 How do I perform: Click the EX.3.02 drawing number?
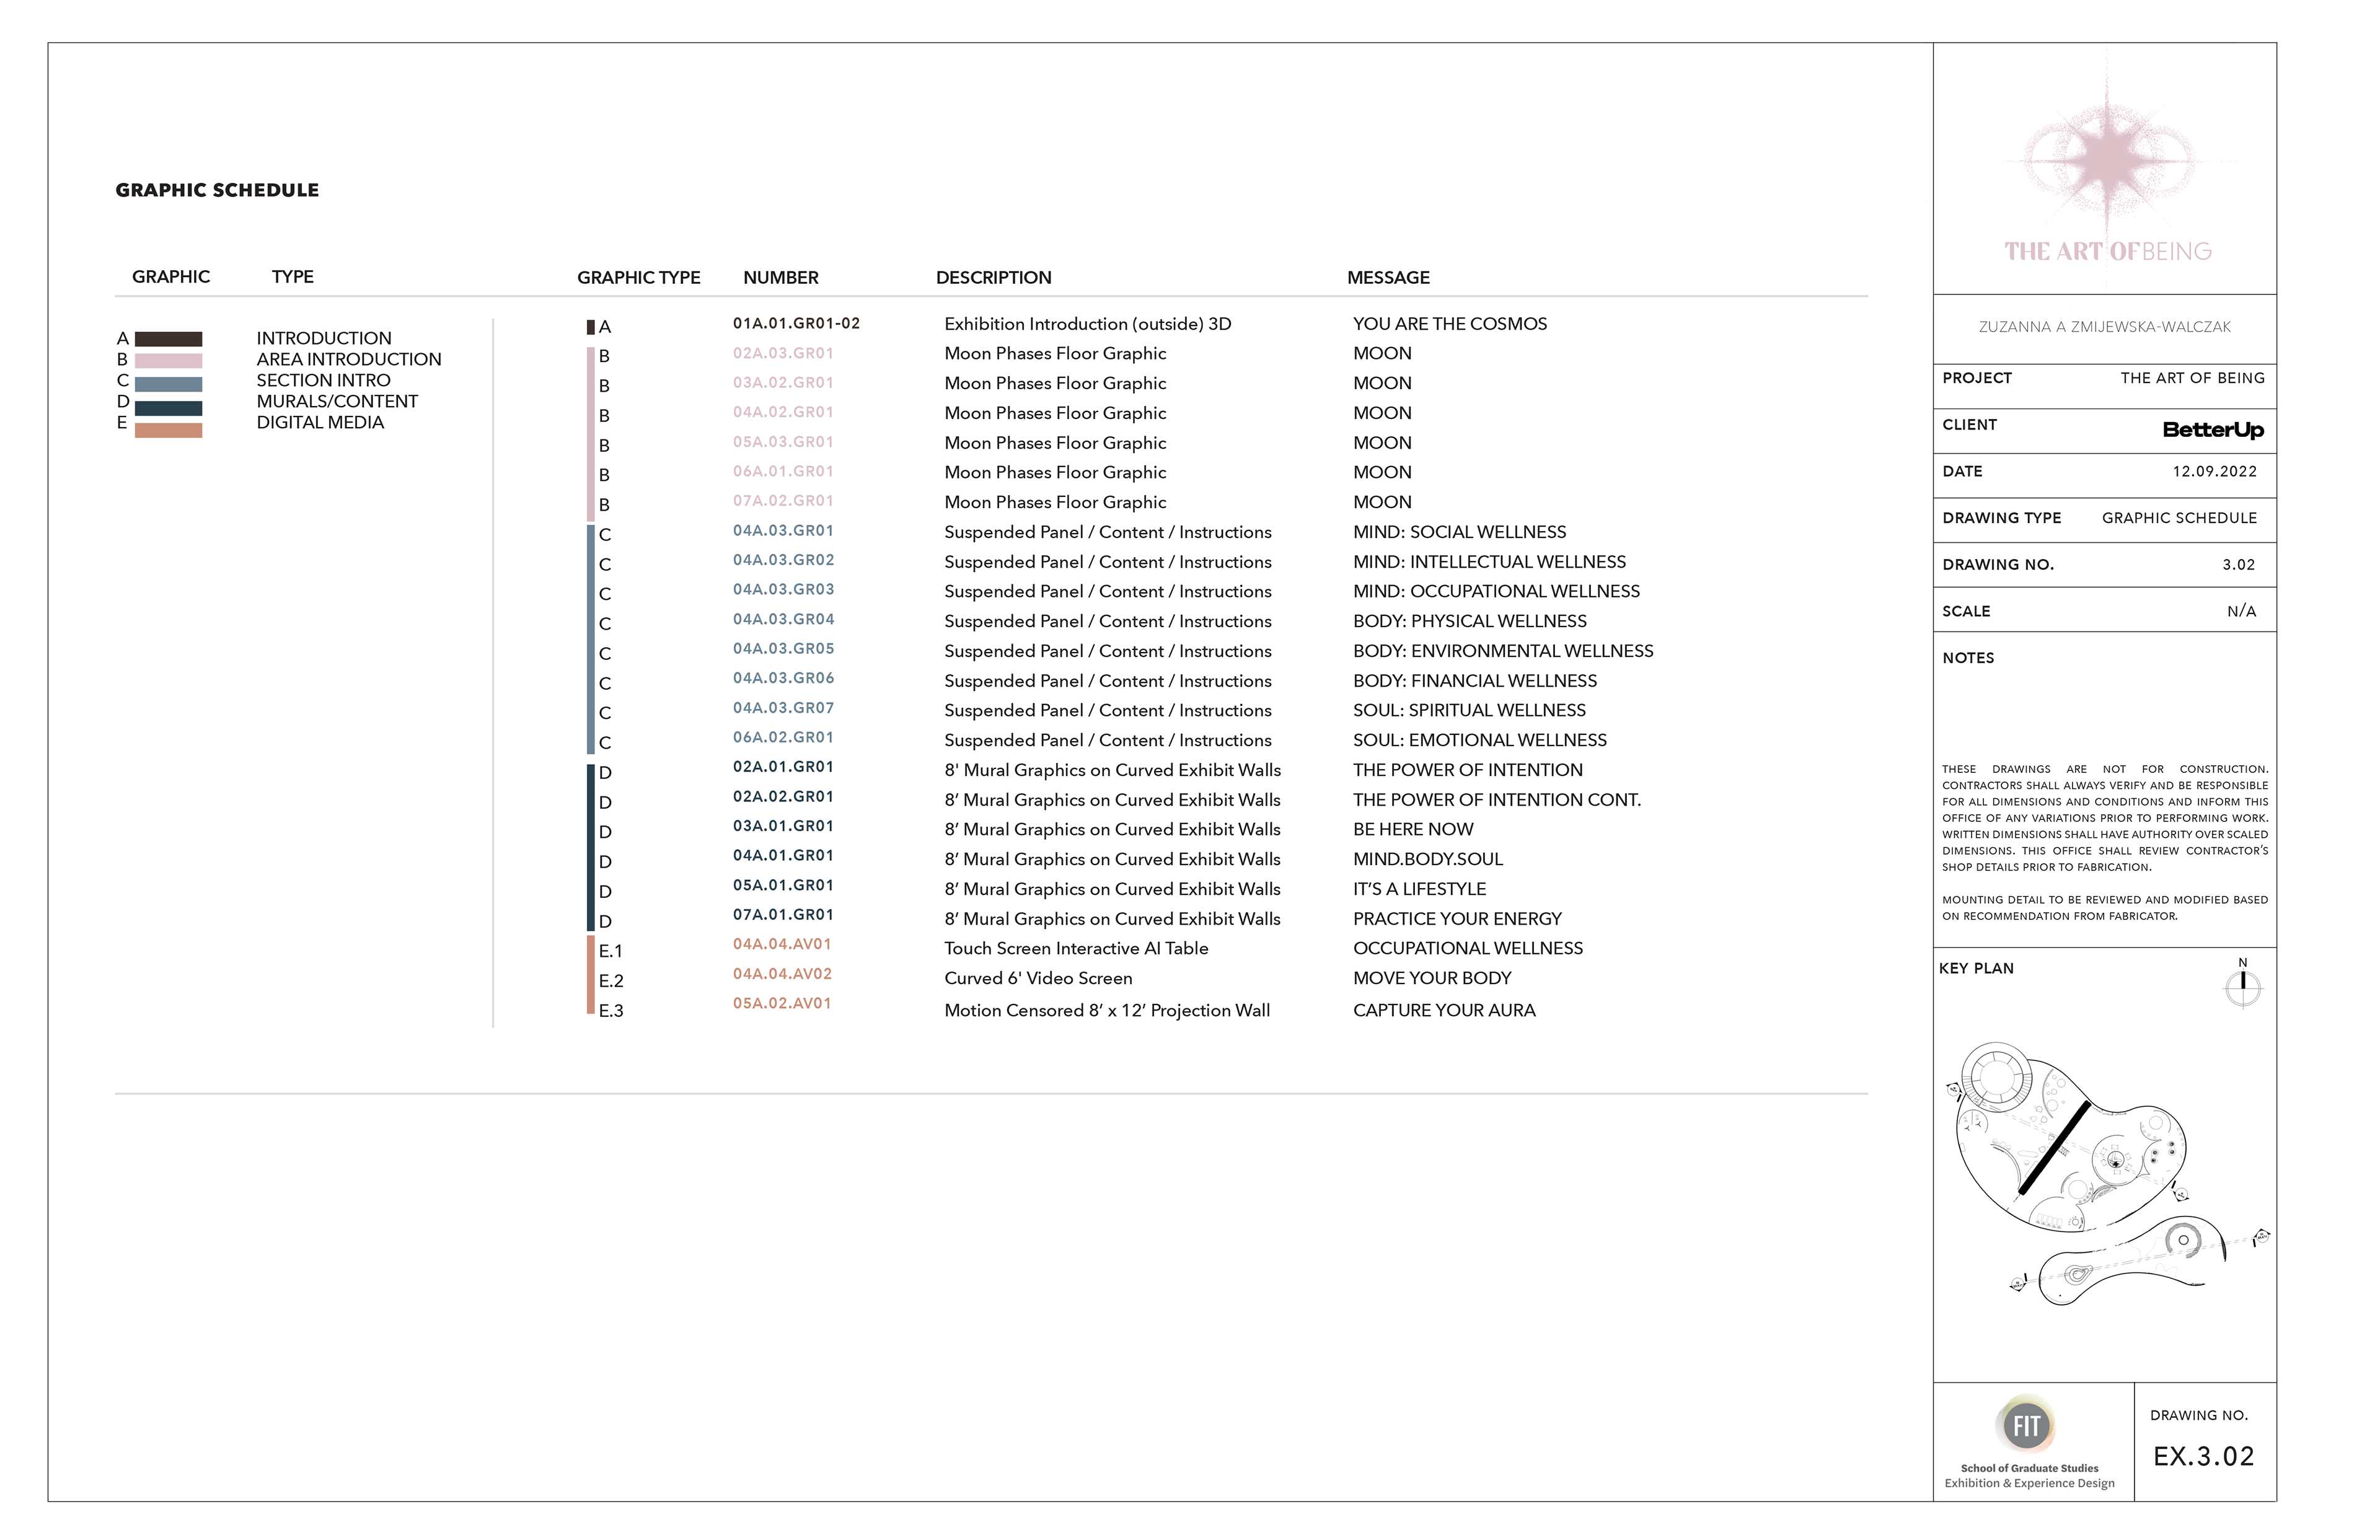pos(2204,1457)
